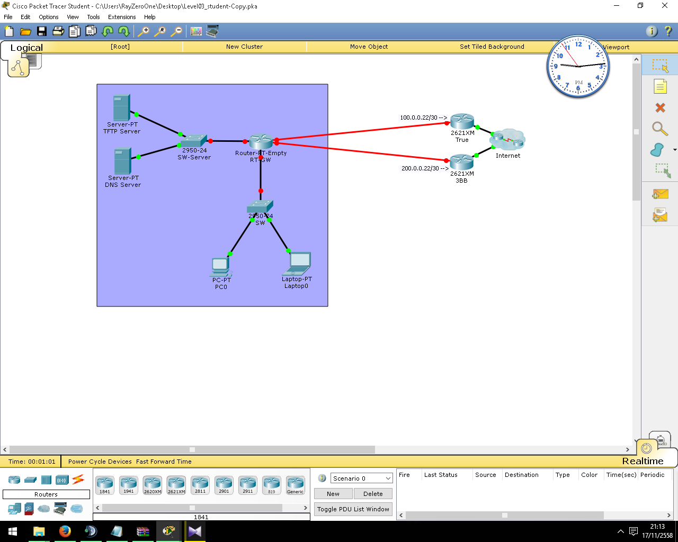This screenshot has width=678, height=542.
Task: Undo the last action with the green arrow
Action: click(x=108, y=31)
